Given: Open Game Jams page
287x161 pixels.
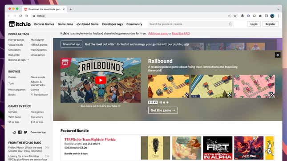Looking at the screenshot, I should (x=65, y=24).
